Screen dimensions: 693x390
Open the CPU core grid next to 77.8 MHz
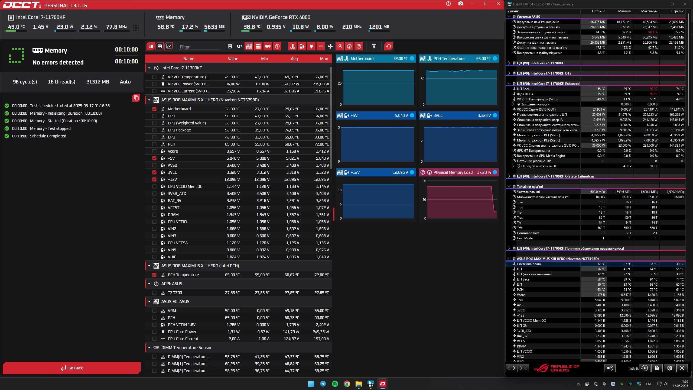[x=136, y=28]
